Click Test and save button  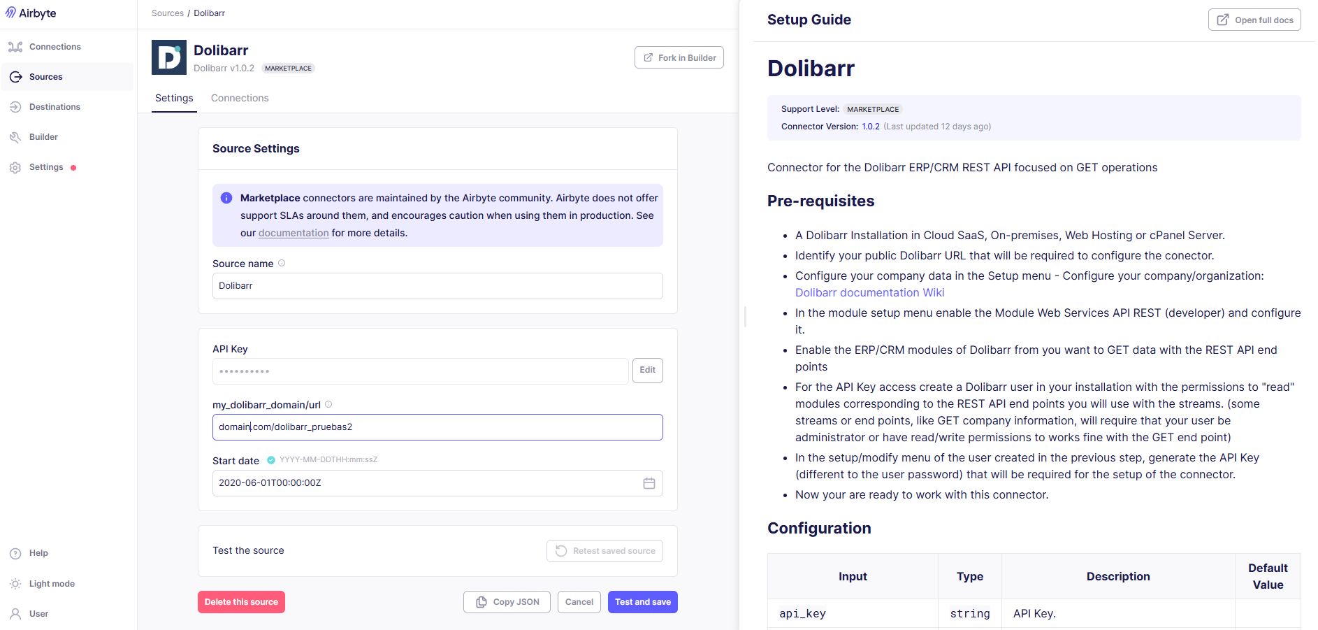643,602
